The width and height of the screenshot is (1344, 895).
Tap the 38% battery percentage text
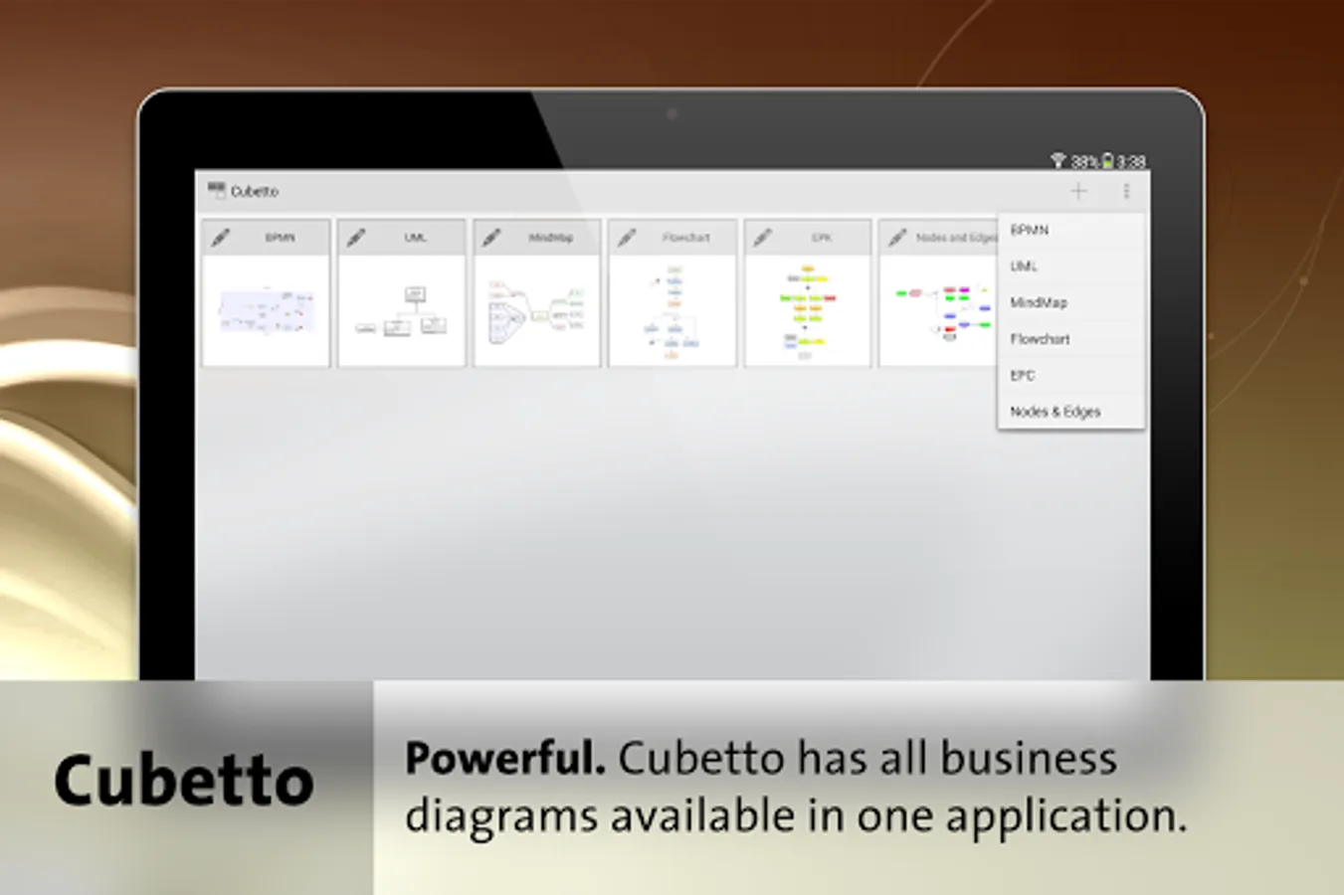(x=1084, y=161)
